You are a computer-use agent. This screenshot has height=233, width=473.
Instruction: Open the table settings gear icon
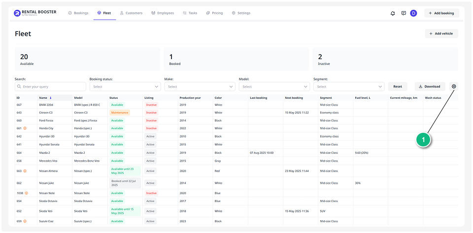point(454,87)
